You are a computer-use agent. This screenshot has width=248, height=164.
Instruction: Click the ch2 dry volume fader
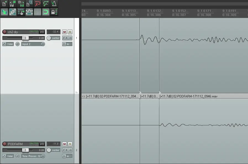point(25,38)
